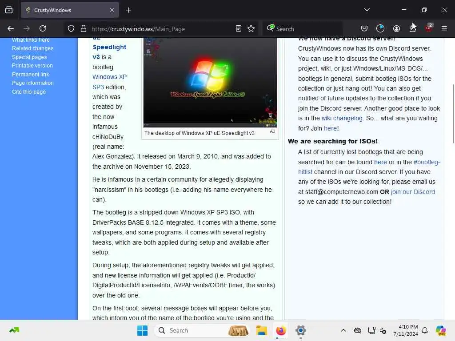
Task: Open lost bootlegs 'here' list link
Action: coord(380,162)
